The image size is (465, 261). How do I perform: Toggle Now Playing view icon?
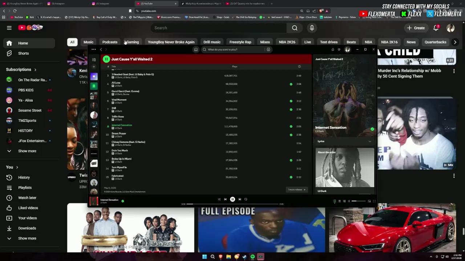point(335,201)
